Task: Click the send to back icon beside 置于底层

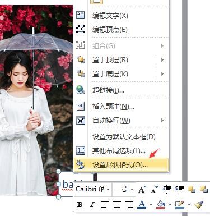Action: (81, 73)
